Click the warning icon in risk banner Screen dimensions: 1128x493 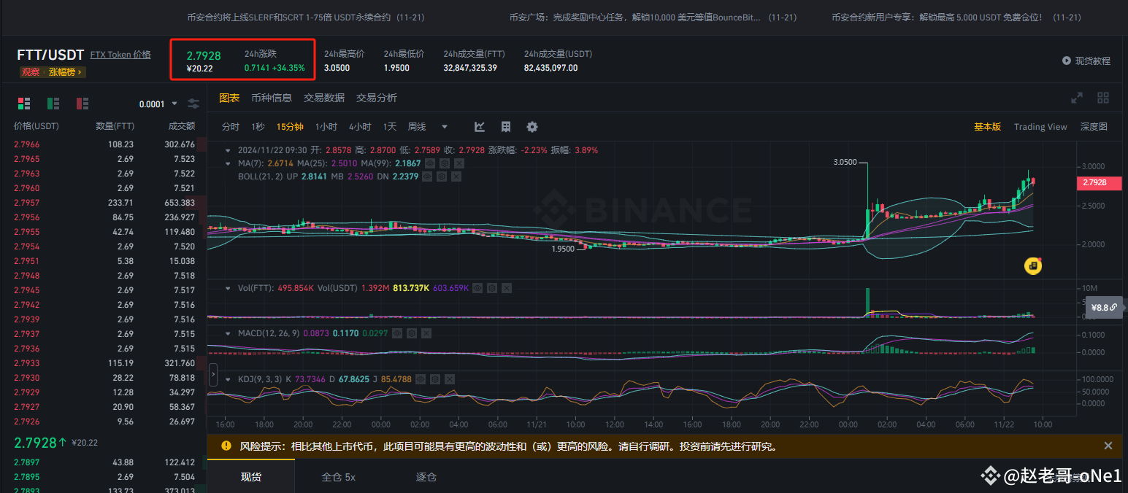[x=226, y=446]
